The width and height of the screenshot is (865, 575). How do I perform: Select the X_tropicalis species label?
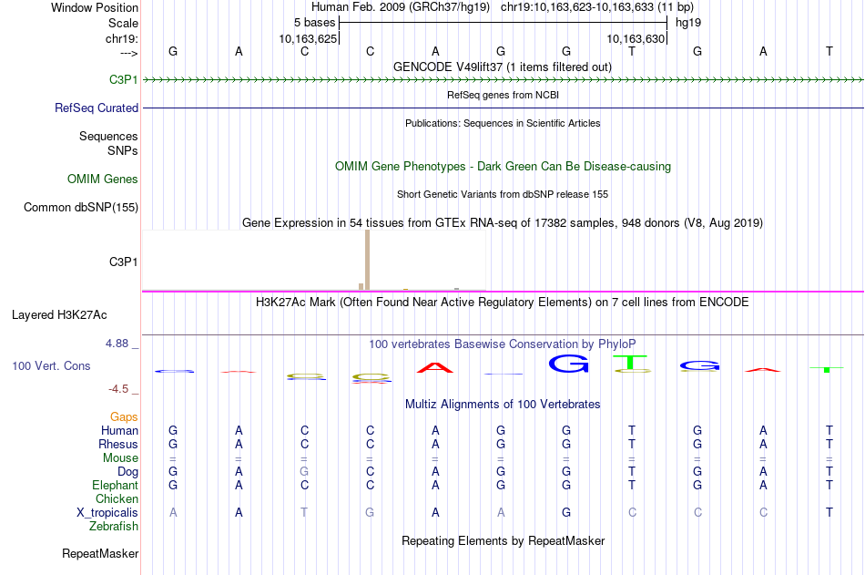tap(107, 513)
